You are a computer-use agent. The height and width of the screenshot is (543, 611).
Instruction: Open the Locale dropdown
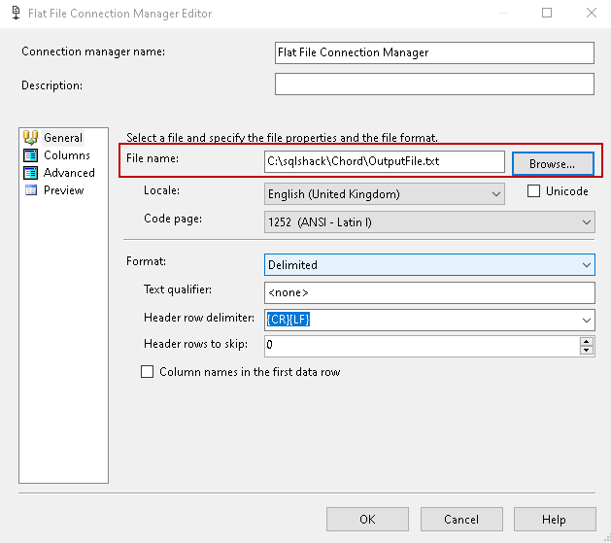click(x=495, y=194)
